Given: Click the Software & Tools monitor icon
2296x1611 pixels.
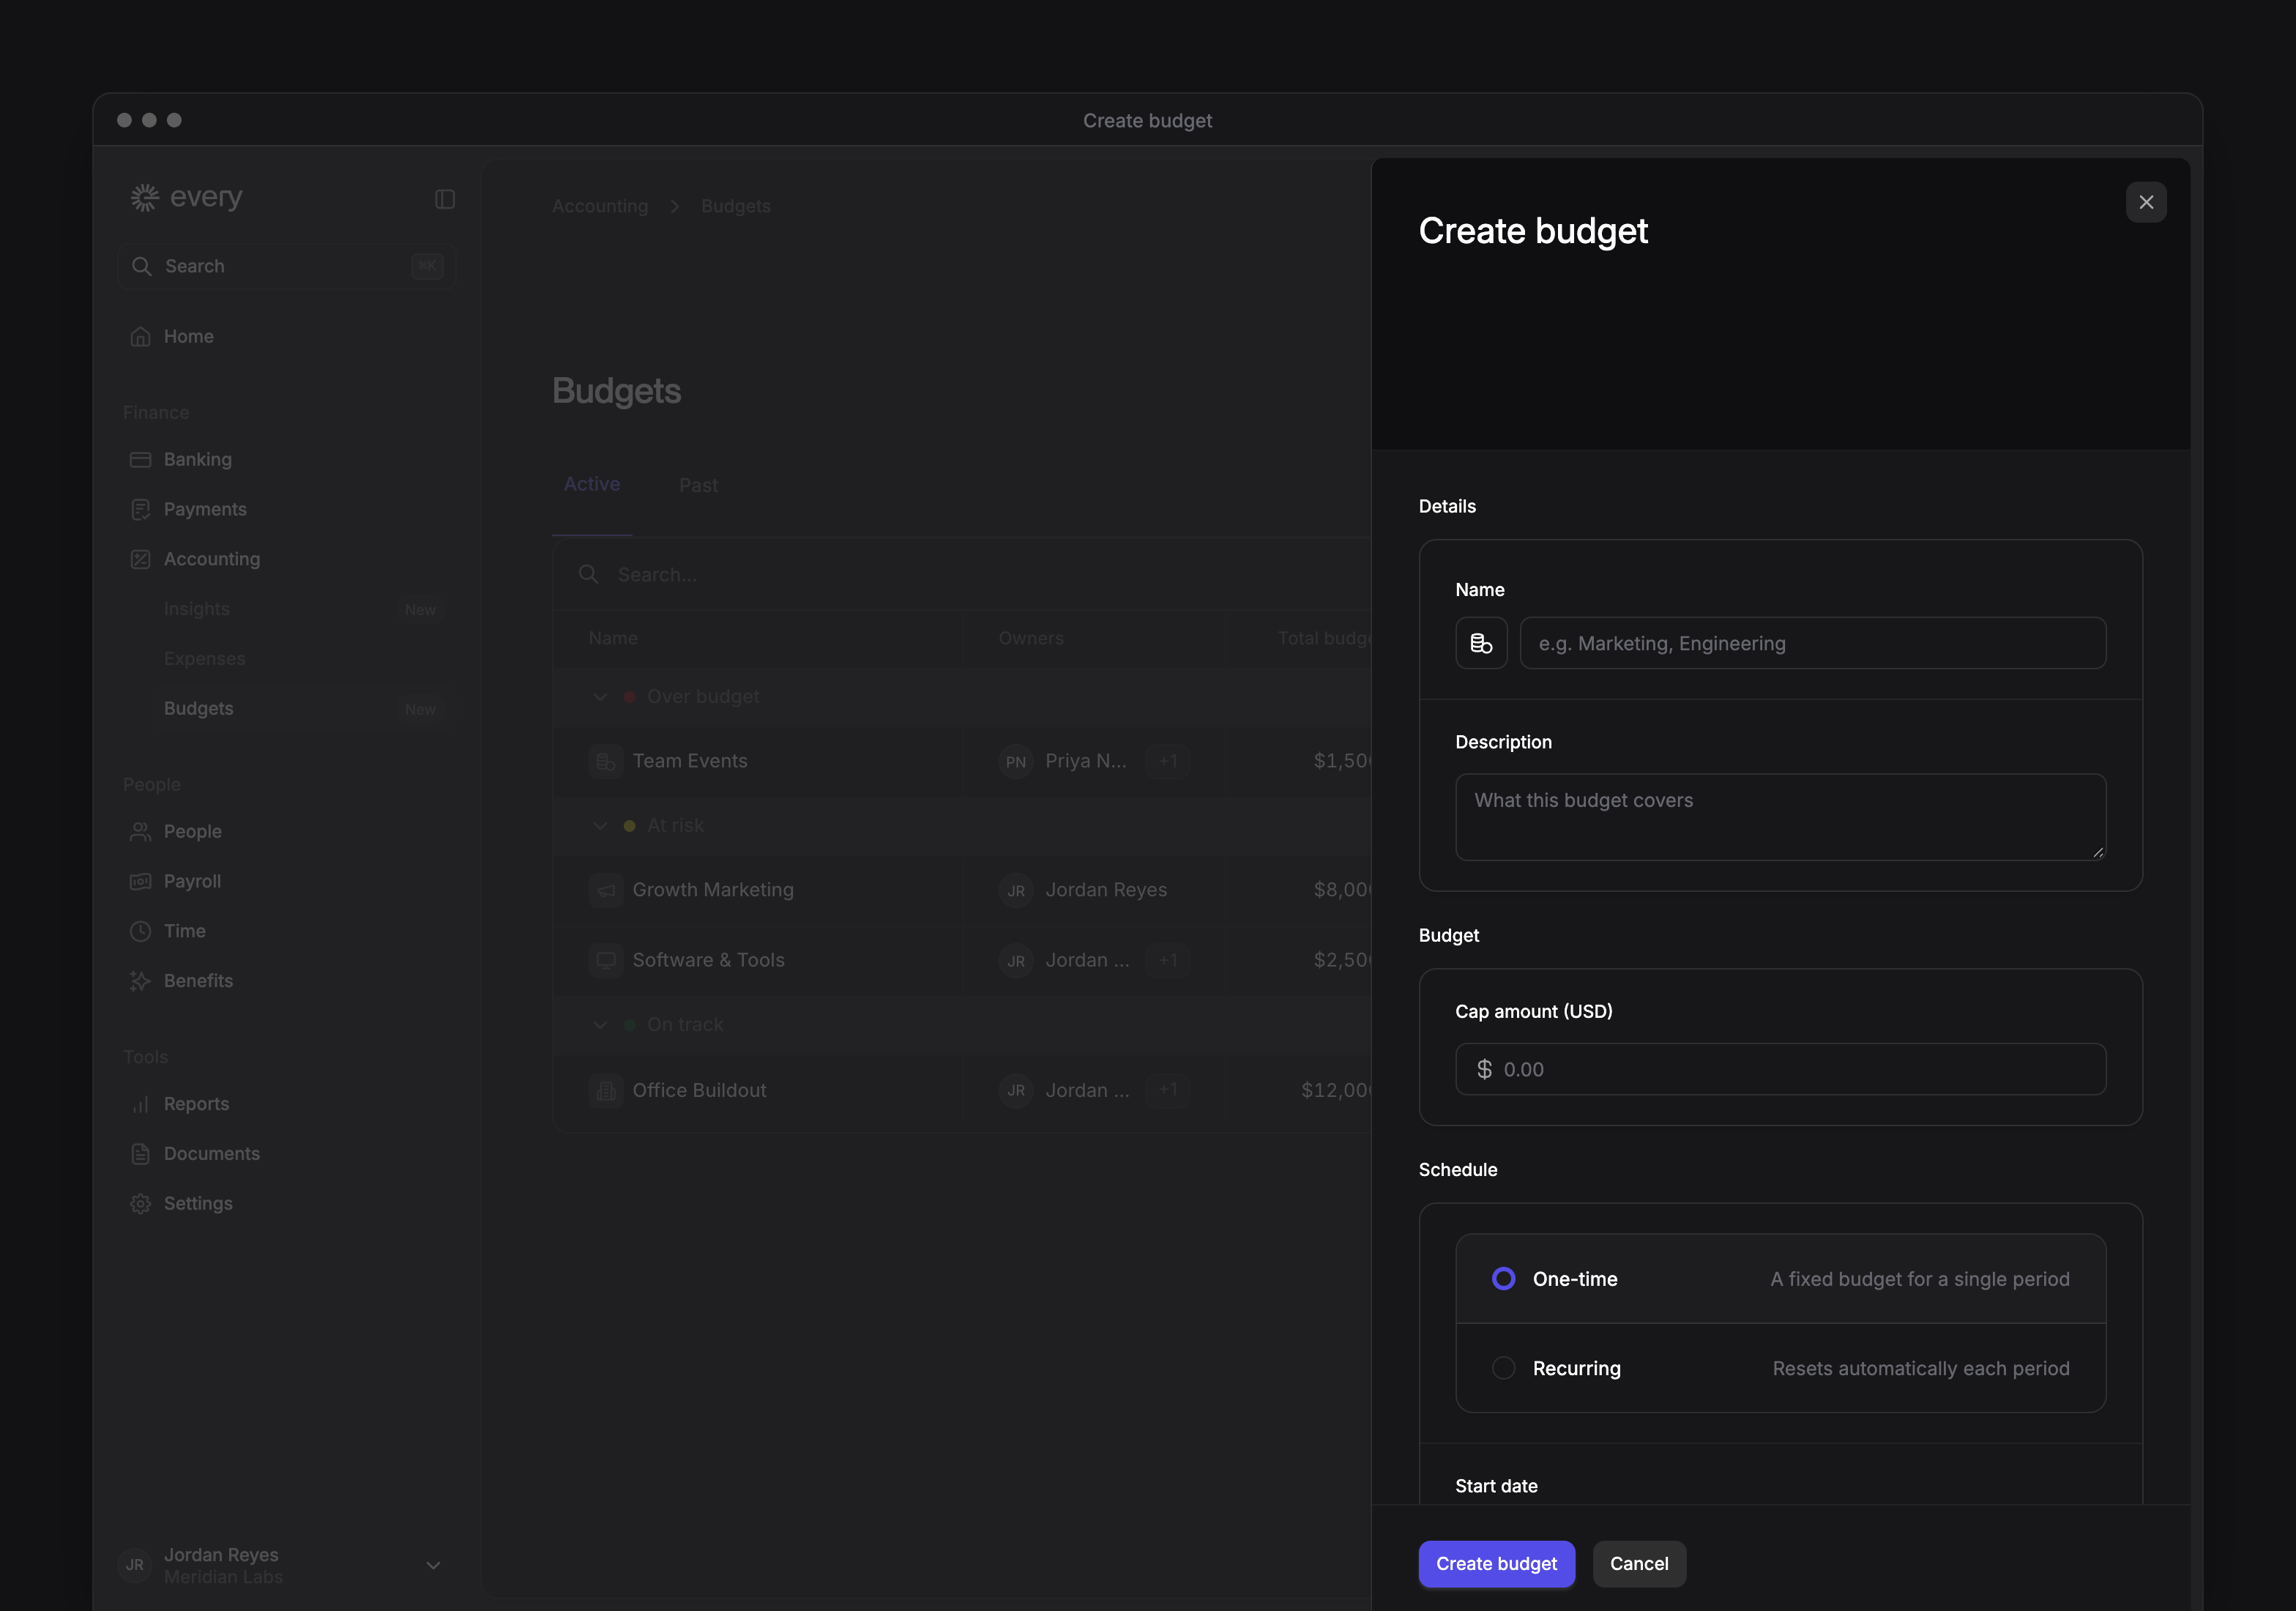Looking at the screenshot, I should click(606, 960).
